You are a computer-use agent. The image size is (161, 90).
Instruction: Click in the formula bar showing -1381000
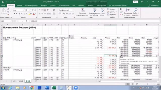tap(94, 21)
